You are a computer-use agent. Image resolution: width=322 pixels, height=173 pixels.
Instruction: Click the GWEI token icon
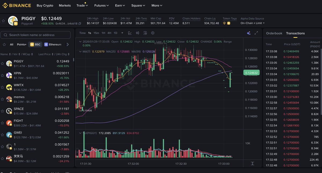click(x=9, y=134)
